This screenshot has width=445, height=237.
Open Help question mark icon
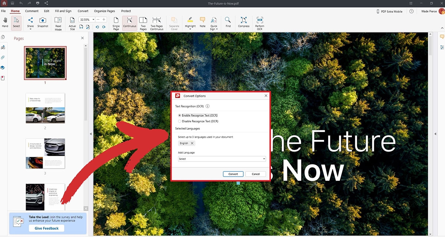pos(412,11)
